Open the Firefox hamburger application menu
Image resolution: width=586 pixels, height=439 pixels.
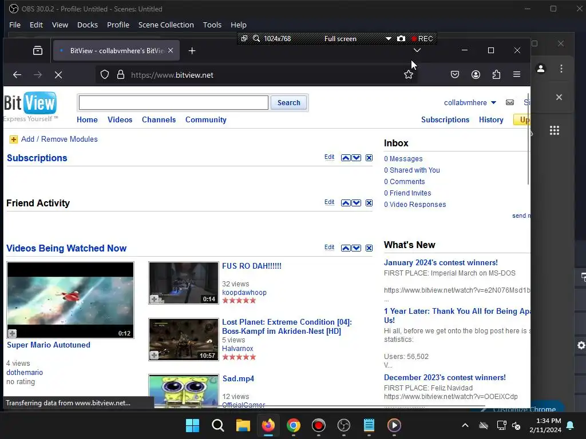point(517,75)
